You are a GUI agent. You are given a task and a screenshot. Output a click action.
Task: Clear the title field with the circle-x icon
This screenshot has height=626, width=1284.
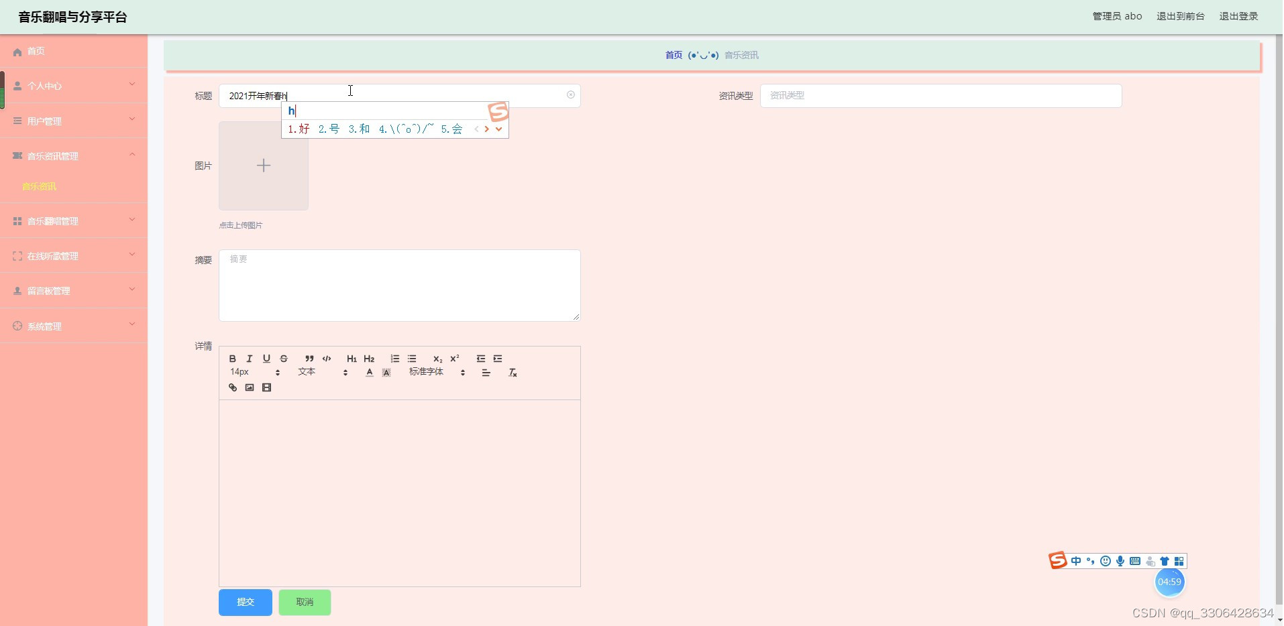coord(571,95)
